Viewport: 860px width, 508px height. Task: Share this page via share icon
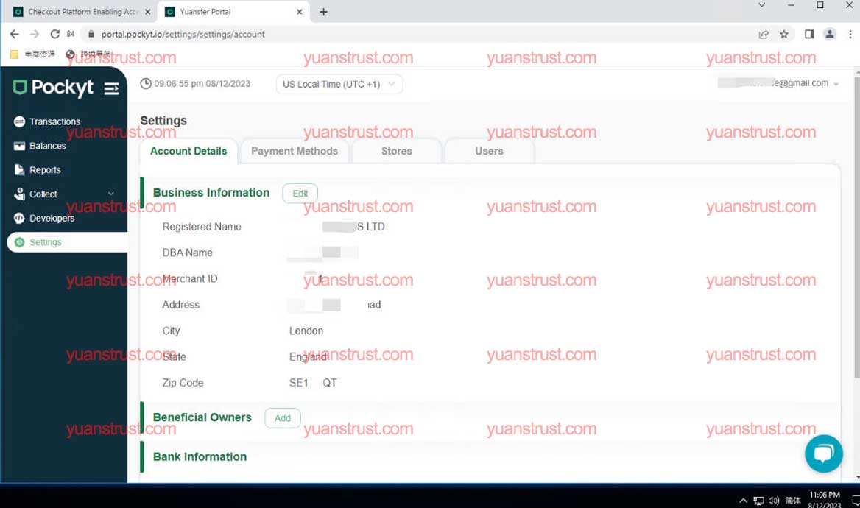764,34
